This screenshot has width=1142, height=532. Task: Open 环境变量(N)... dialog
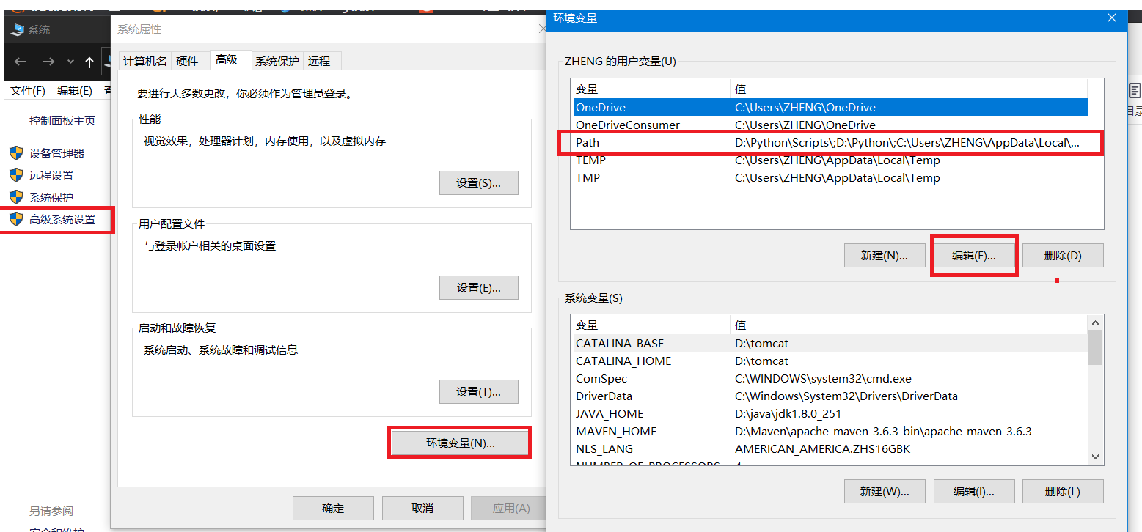460,443
